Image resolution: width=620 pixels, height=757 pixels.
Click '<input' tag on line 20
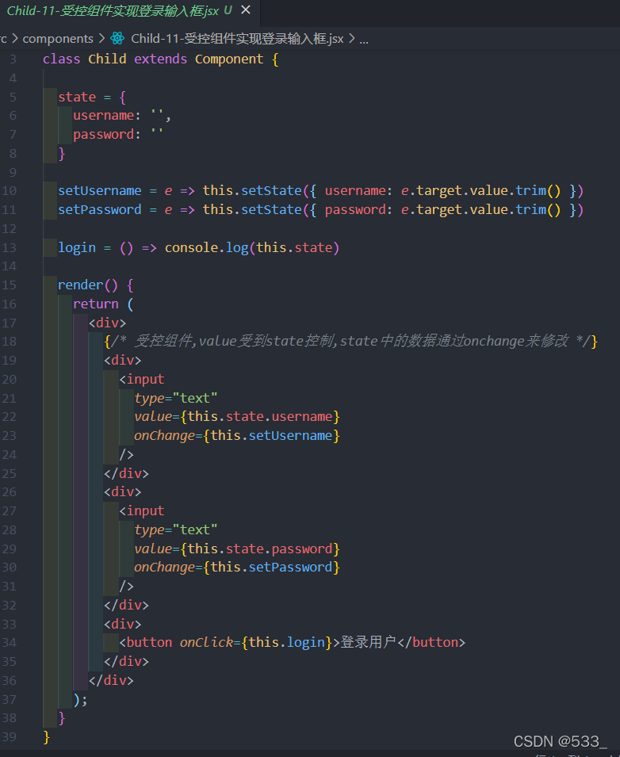(141, 380)
